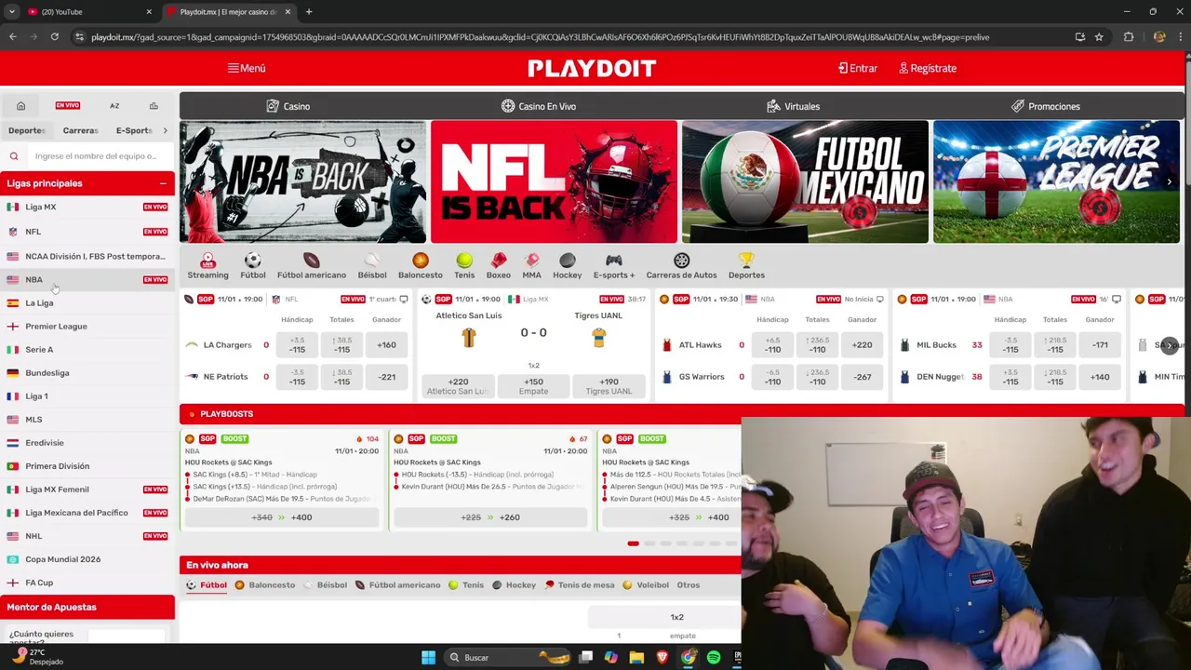Collapse the Ligas principales section

(x=163, y=183)
